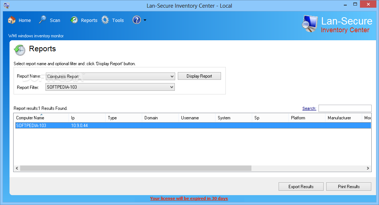Image resolution: width=379 pixels, height=205 pixels.
Task: Open the Tools menu label
Action: 118,20
